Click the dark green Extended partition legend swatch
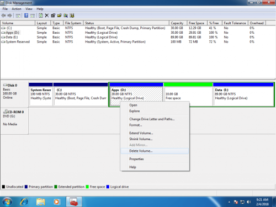276x207 pixels. (x=56, y=187)
